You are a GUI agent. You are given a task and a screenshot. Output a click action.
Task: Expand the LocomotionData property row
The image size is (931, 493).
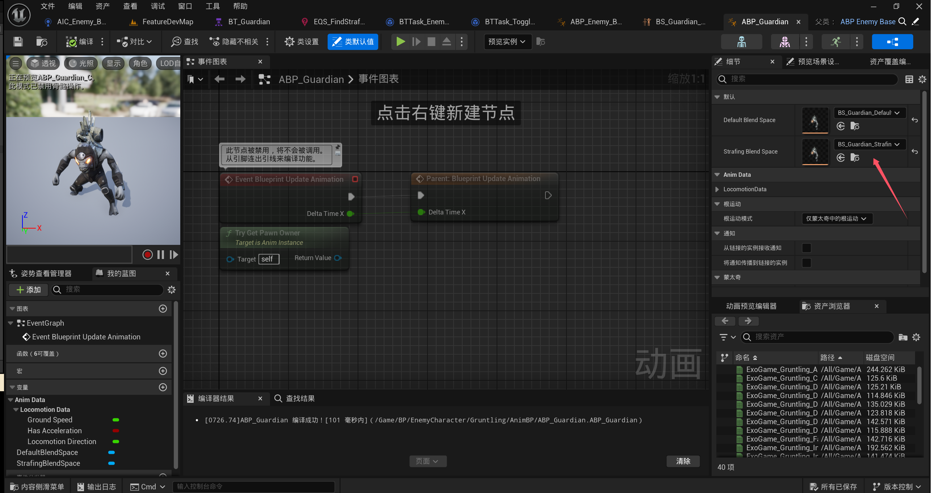[x=717, y=189]
